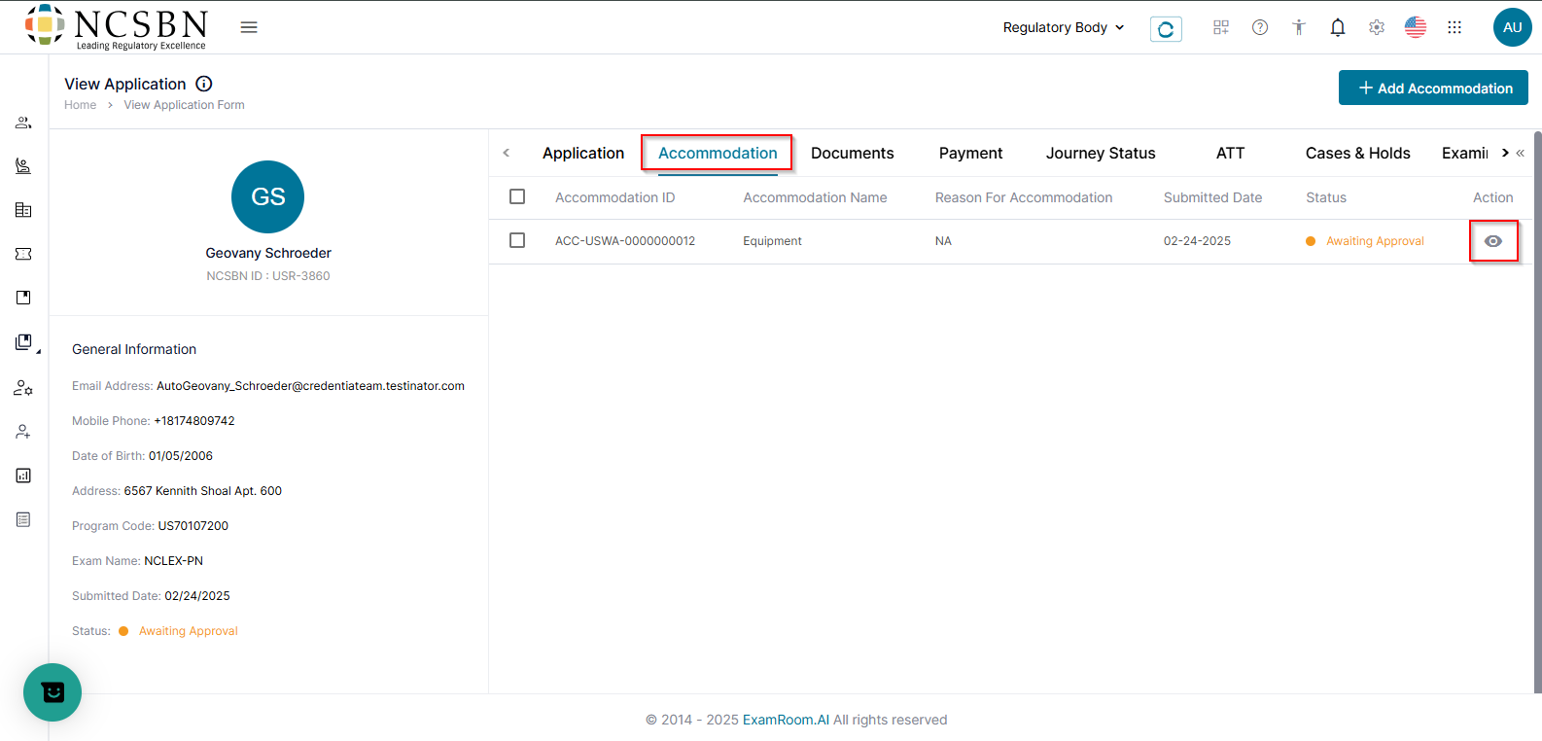Image resolution: width=1542 pixels, height=741 pixels.
Task: Open the AU user avatar menu
Action: point(1512,27)
